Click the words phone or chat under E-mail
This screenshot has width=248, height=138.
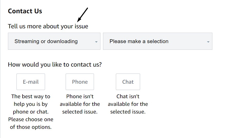click(31, 112)
